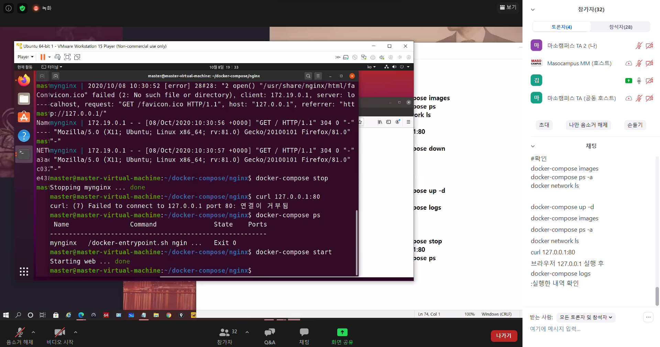Image resolution: width=660 pixels, height=347 pixels.
Task: Click the 나가기 leave meeting button
Action: click(x=504, y=336)
